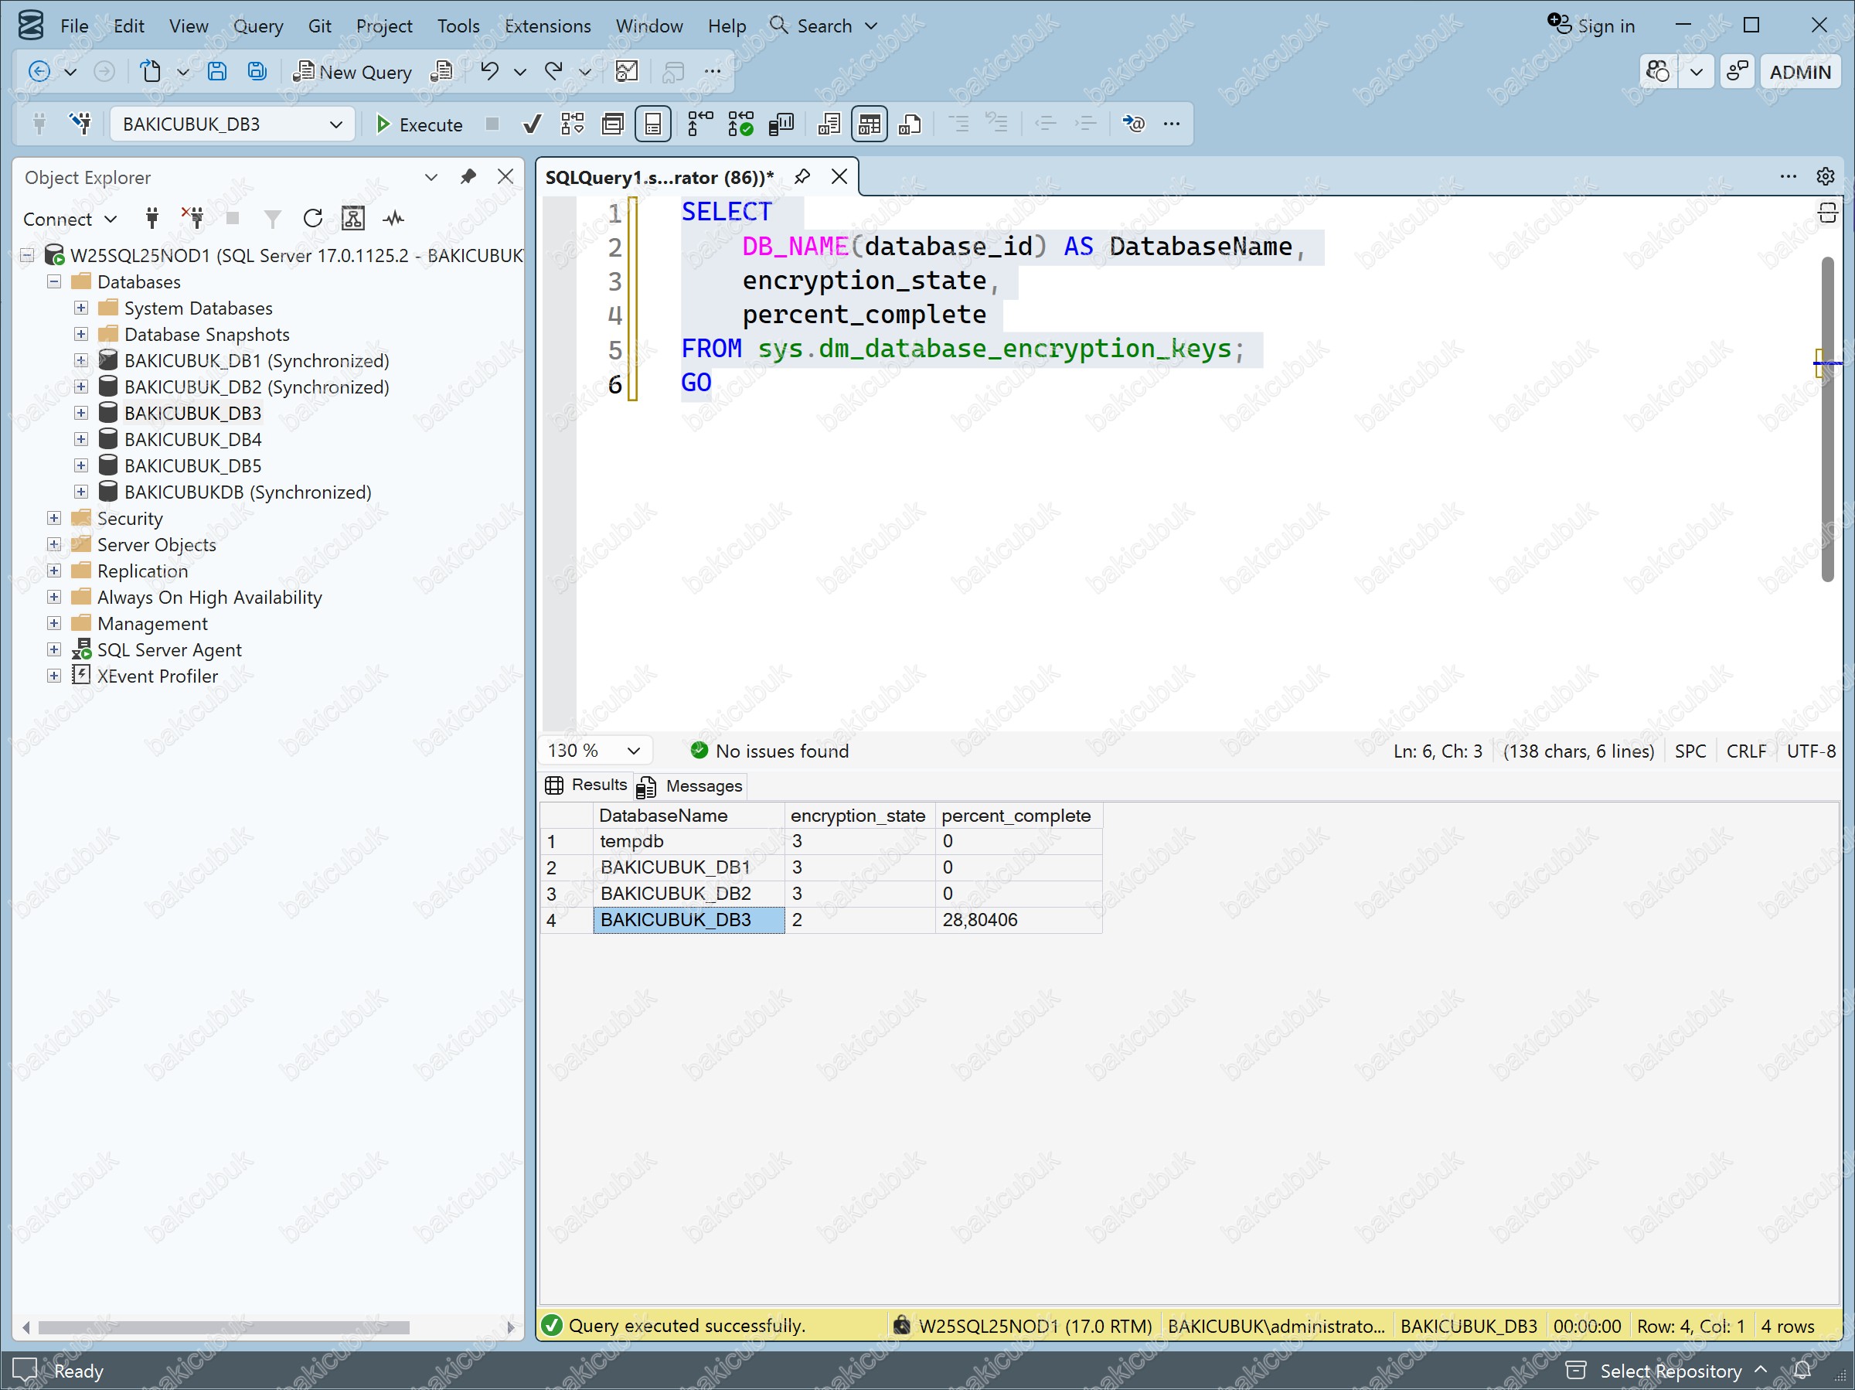Click the split editor window icon
Image resolution: width=1855 pixels, height=1390 pixels.
[x=1827, y=213]
